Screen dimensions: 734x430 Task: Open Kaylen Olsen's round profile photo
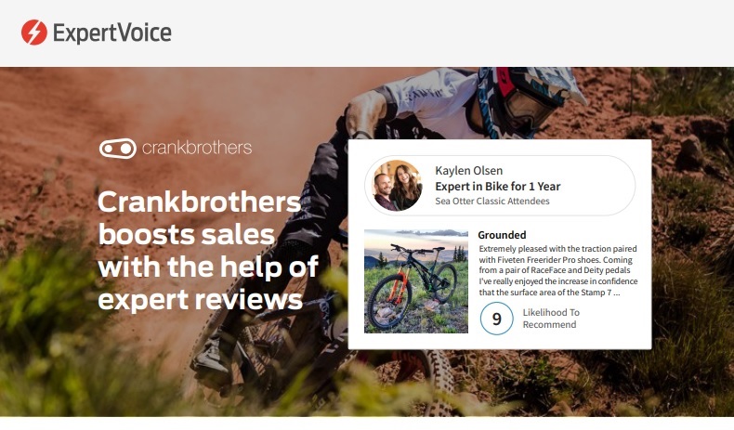398,186
